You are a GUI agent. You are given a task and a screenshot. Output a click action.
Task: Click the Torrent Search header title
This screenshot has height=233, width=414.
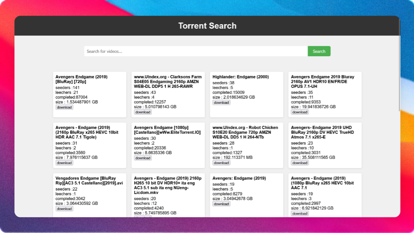tap(207, 26)
